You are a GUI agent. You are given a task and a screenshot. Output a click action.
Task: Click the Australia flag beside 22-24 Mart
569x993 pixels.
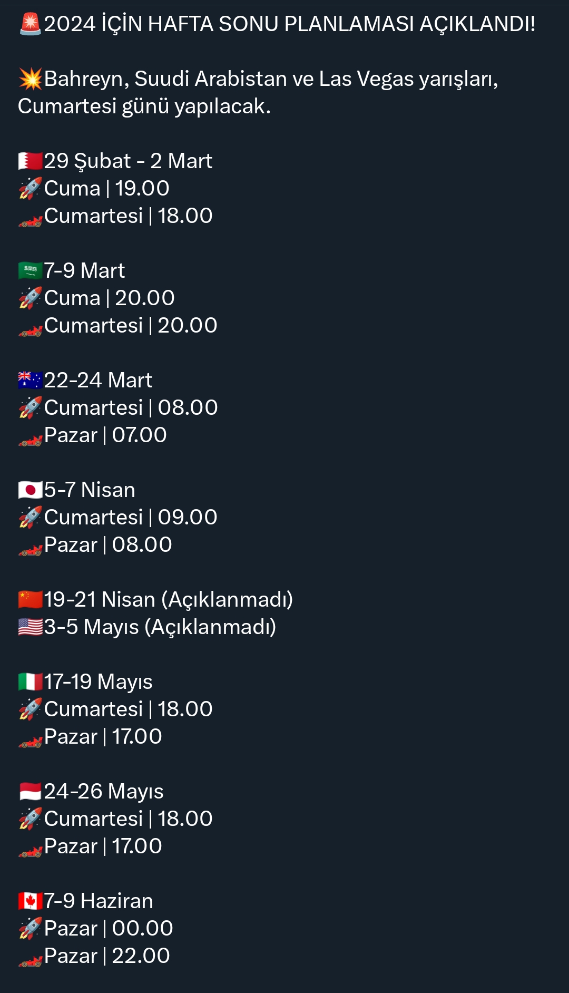pyautogui.click(x=30, y=381)
